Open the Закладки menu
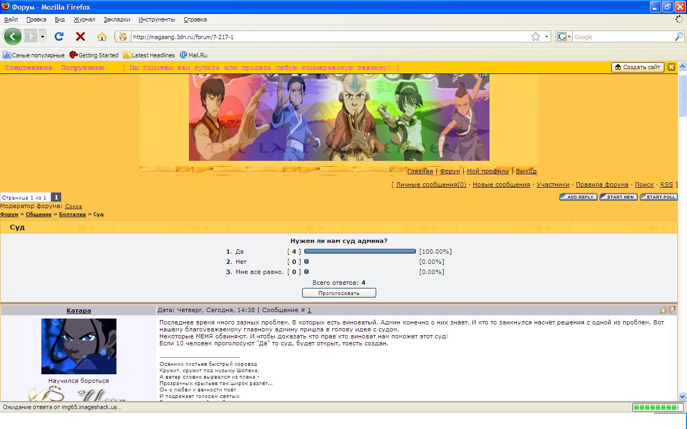Viewport: 687px width, 429px height. click(117, 19)
